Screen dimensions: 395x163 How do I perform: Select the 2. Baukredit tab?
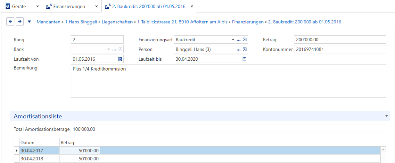[149, 7]
